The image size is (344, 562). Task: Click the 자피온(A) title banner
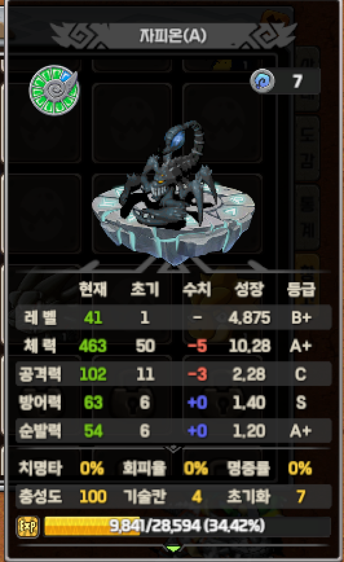pyautogui.click(x=173, y=36)
